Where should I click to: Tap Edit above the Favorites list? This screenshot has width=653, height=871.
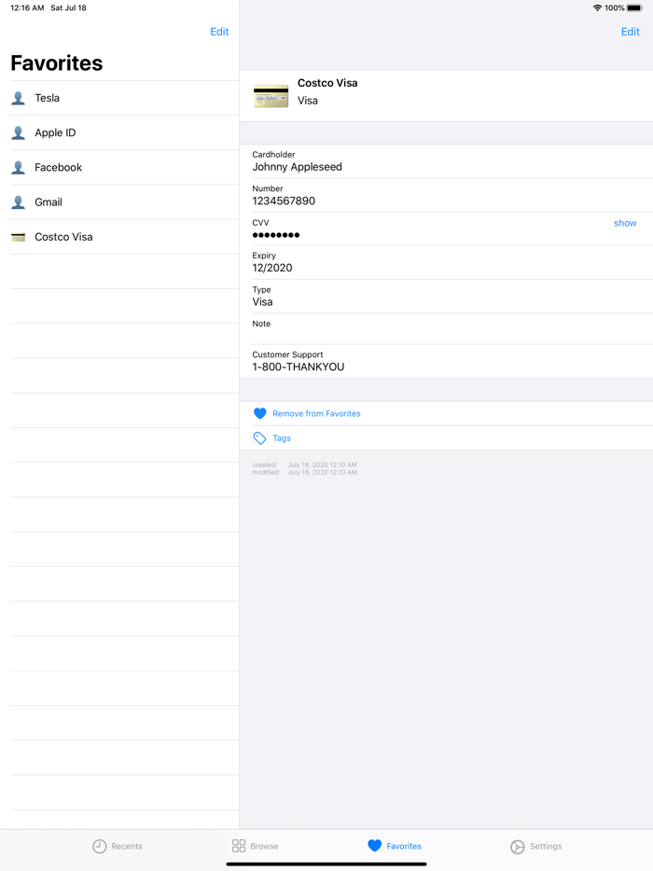[219, 32]
